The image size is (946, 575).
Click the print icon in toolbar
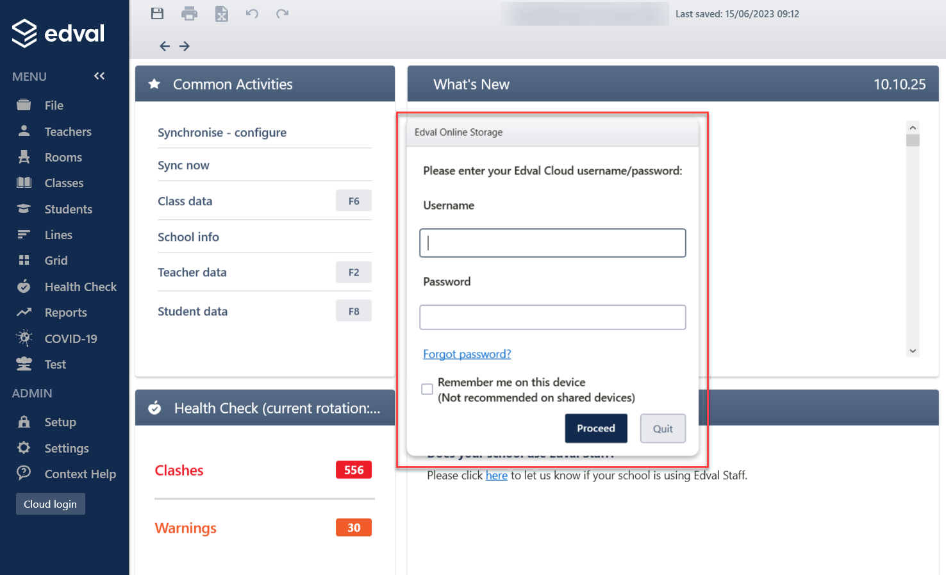click(190, 13)
